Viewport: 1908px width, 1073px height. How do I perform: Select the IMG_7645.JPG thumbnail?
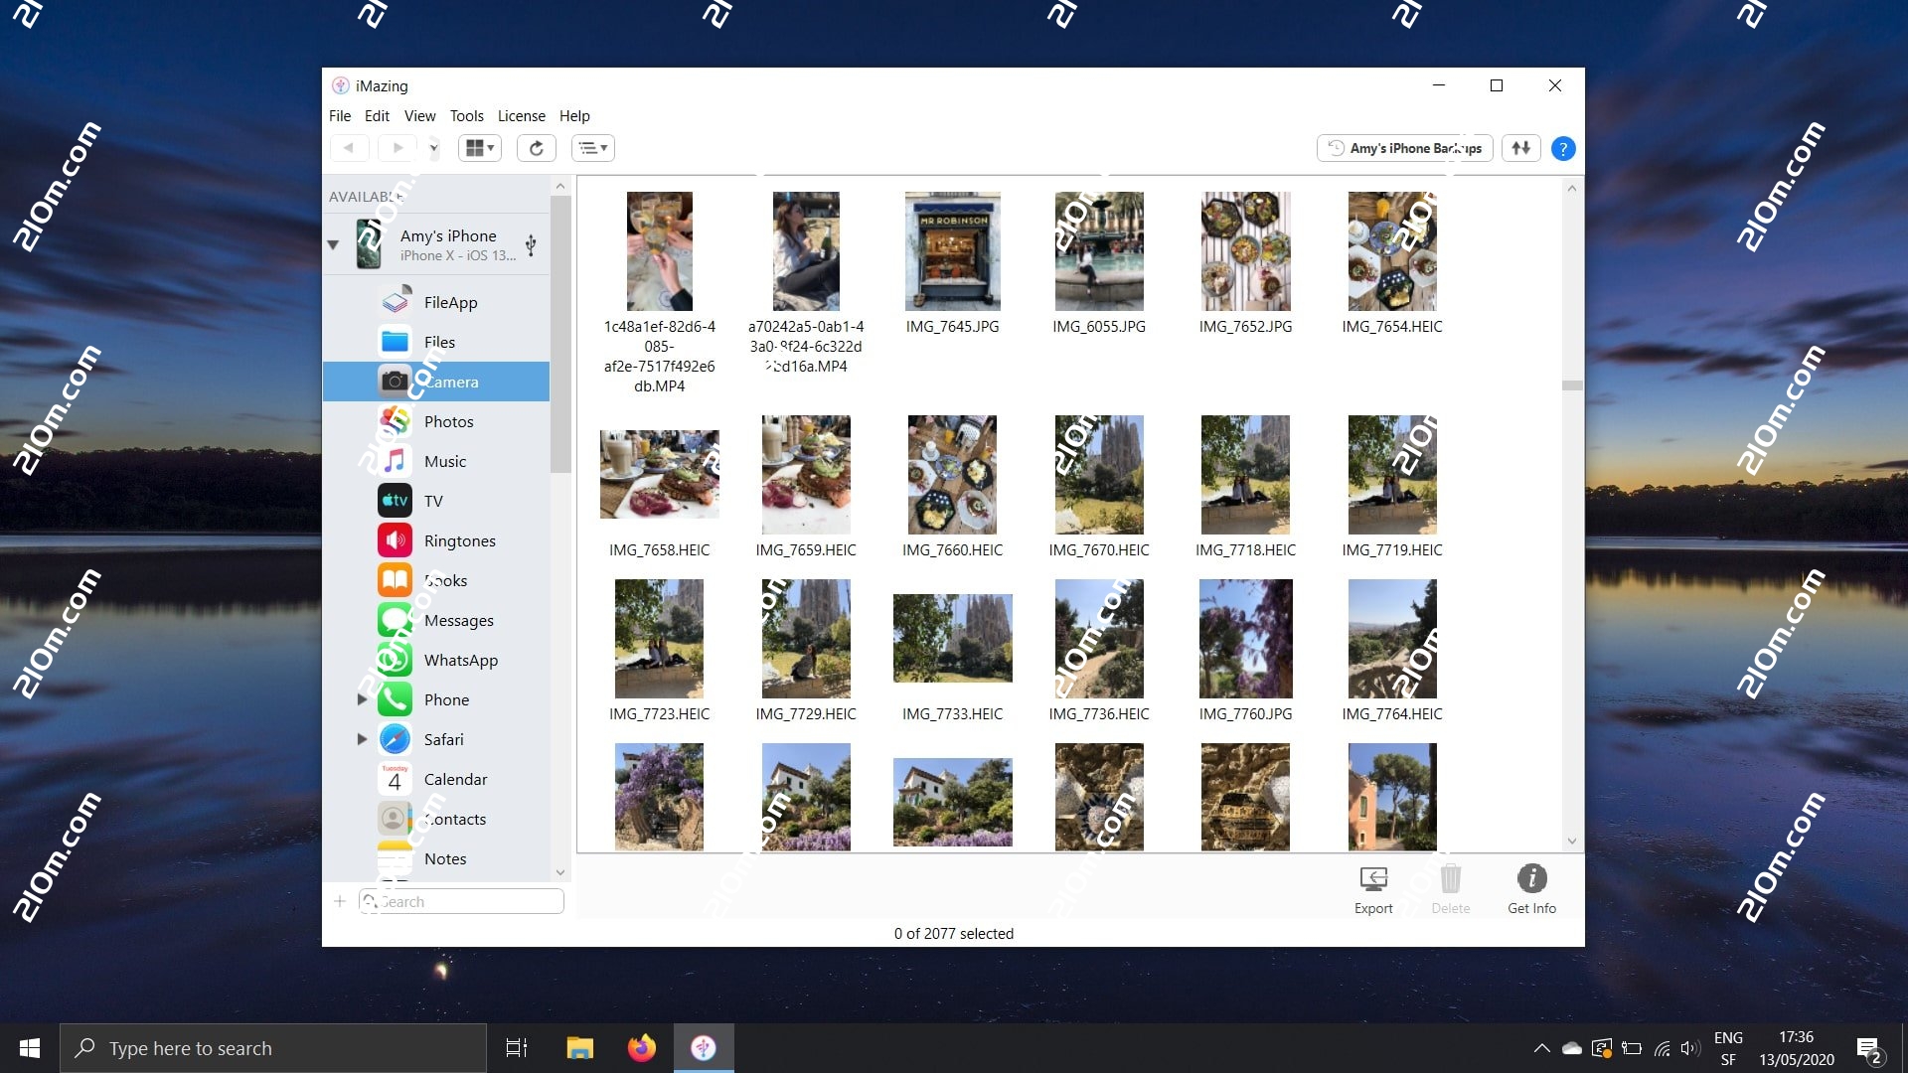[x=951, y=251]
